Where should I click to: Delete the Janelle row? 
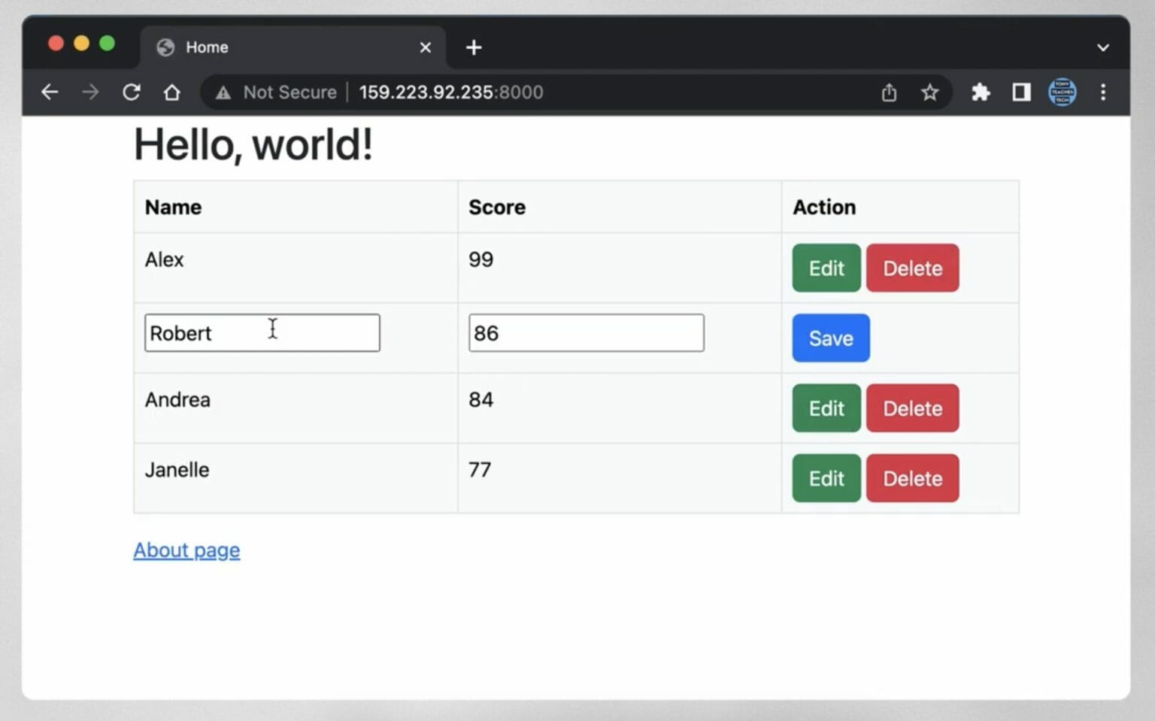tap(912, 478)
